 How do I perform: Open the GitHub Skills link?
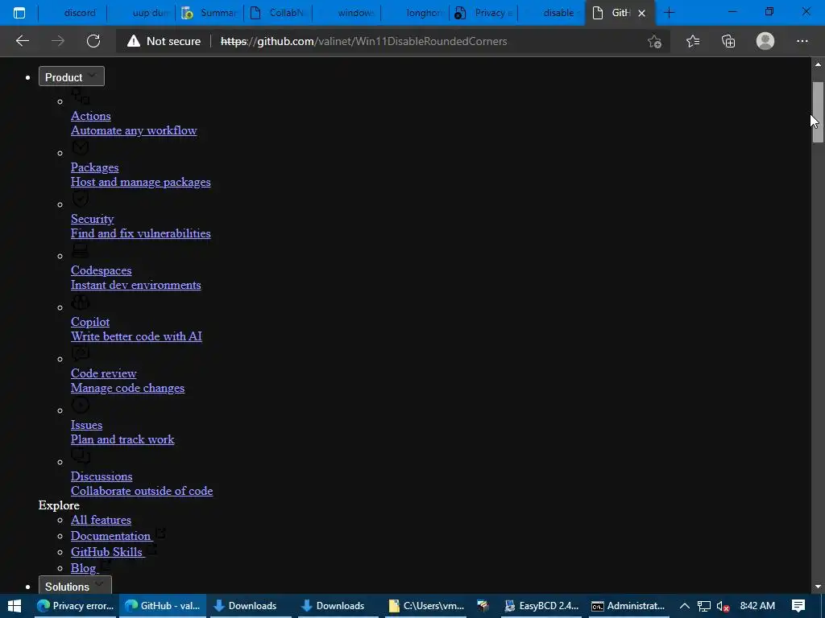coord(106,552)
